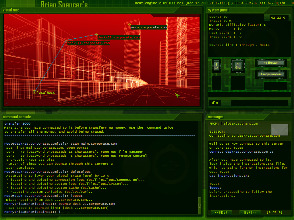Select the desk-11.corporate.com server node

tap(66, 40)
